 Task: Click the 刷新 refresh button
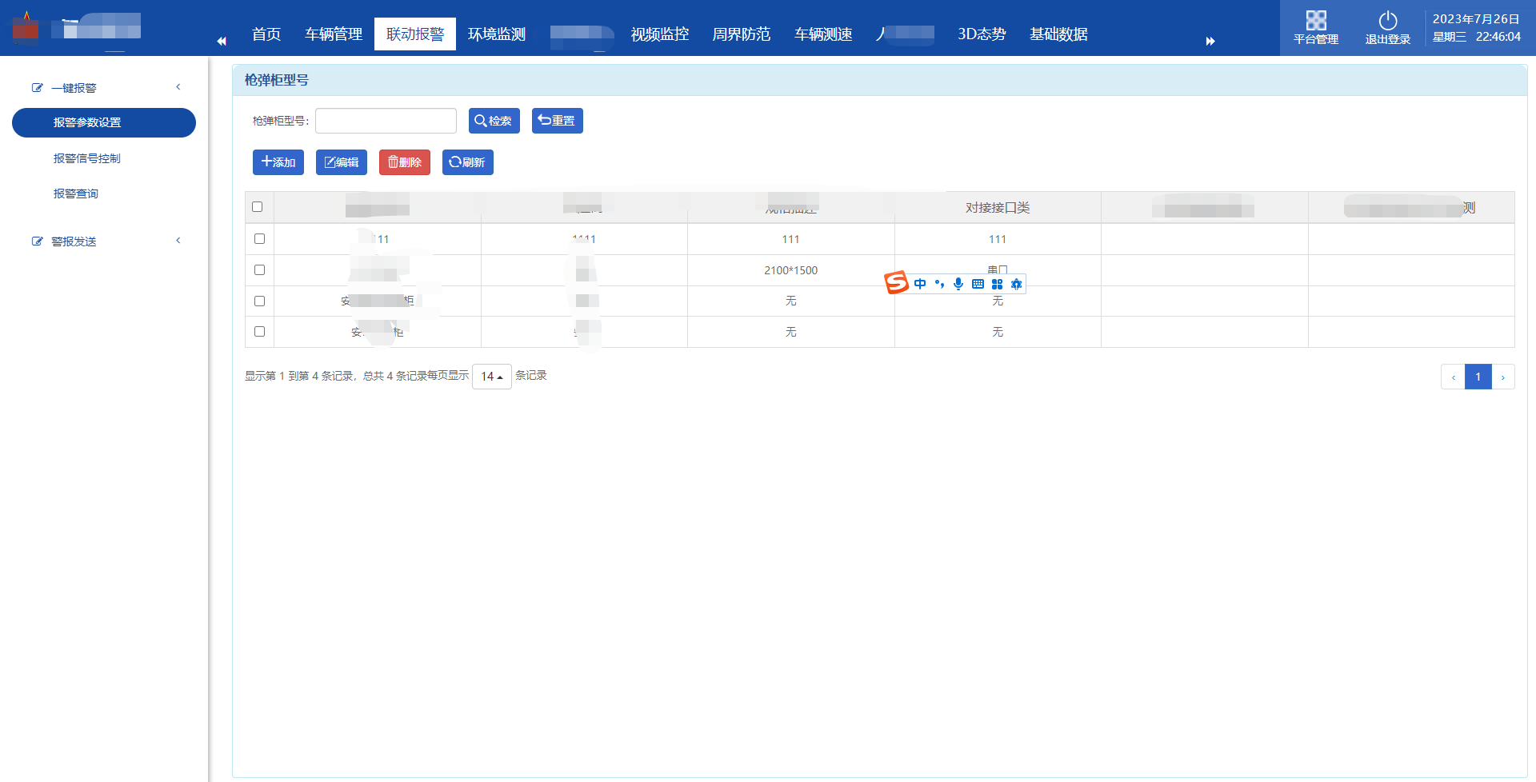tap(468, 162)
